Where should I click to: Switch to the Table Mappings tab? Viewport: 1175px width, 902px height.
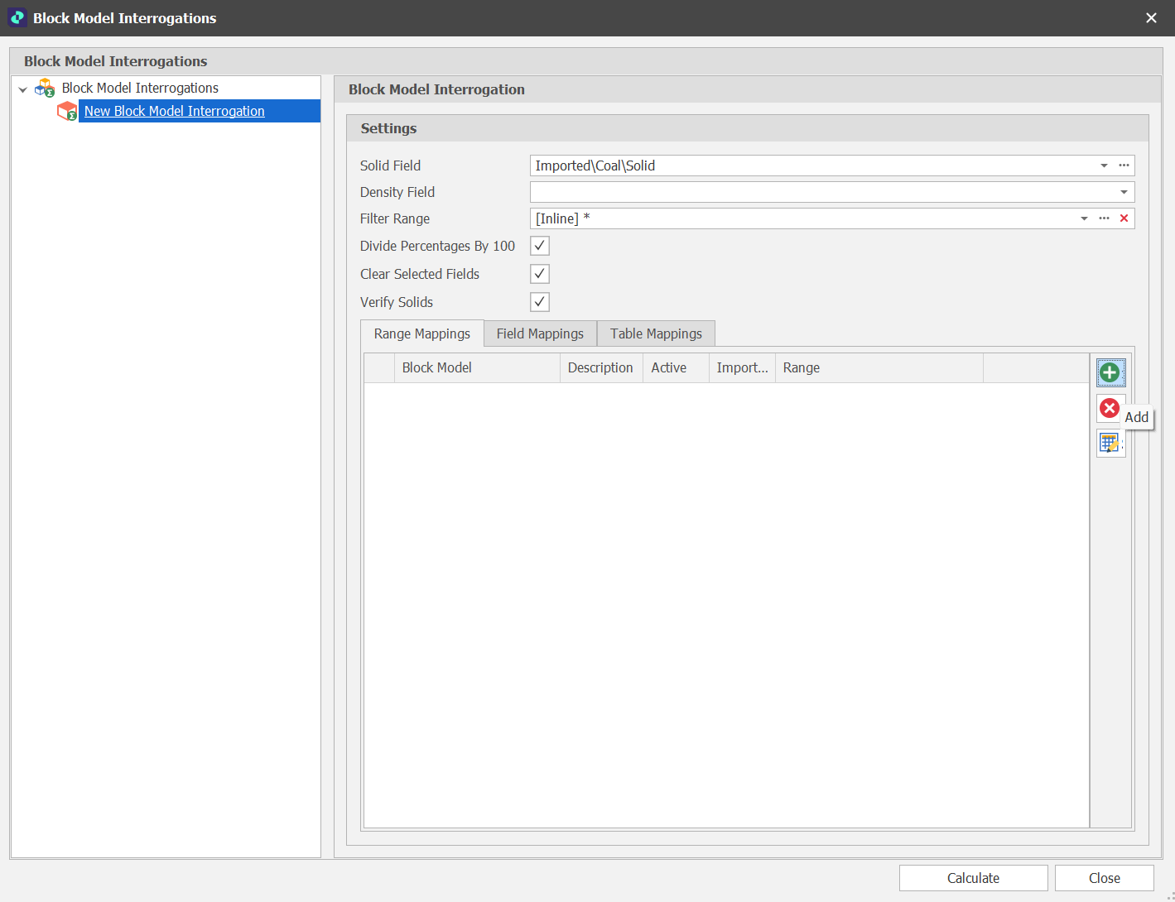[655, 333]
